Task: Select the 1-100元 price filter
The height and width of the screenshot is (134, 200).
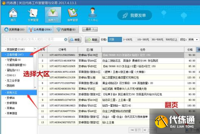Action: [x=128, y=39]
